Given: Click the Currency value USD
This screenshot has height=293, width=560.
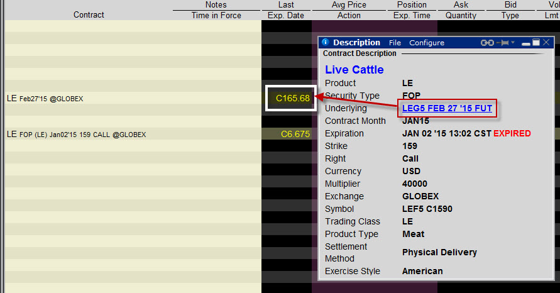Looking at the screenshot, I should 412,171.
